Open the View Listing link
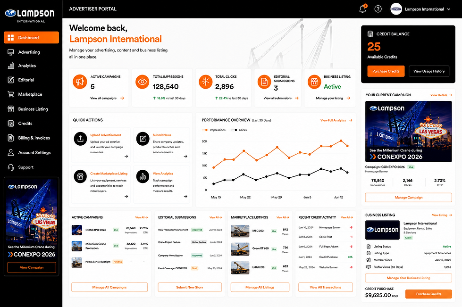This screenshot has height=307, width=462. tap(442, 215)
